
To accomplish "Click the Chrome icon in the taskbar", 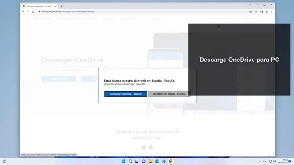I will (x=170, y=161).
